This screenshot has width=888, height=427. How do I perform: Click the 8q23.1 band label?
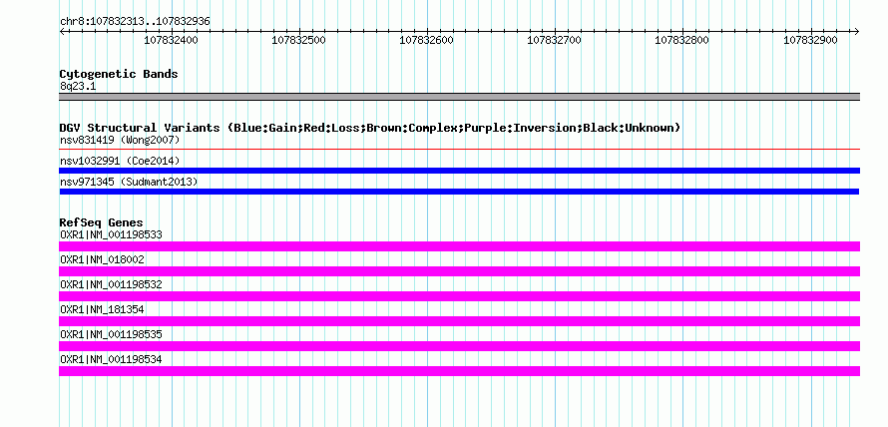pyautogui.click(x=78, y=86)
